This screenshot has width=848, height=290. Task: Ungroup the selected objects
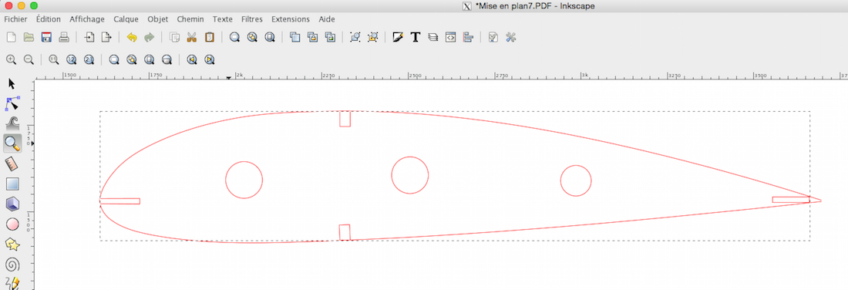(x=372, y=37)
